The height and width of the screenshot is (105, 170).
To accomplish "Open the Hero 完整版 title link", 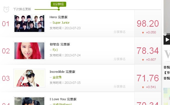I will coord(58,17).
